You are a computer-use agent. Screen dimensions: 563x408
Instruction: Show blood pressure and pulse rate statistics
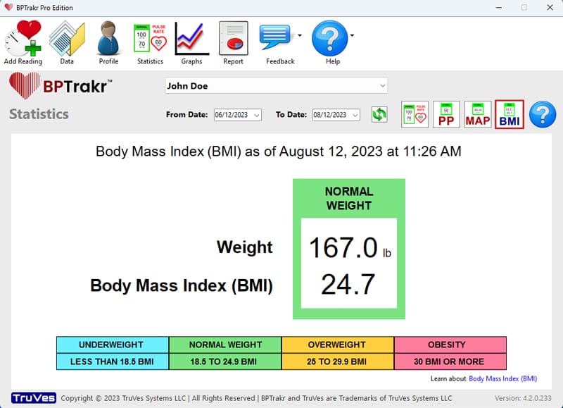415,114
